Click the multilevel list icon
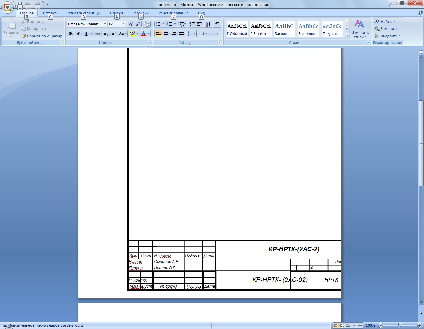424x329 pixels. tap(181, 24)
